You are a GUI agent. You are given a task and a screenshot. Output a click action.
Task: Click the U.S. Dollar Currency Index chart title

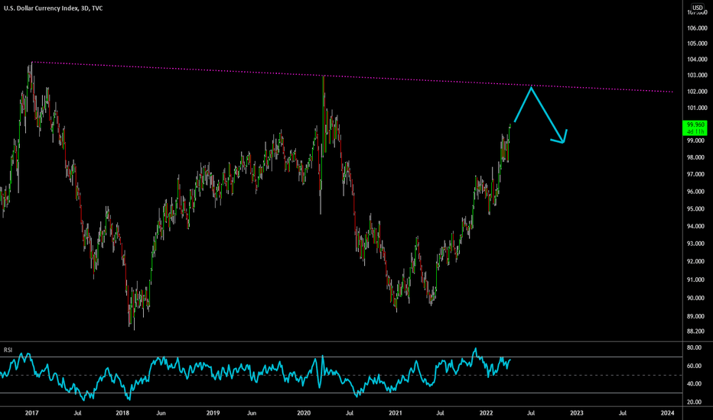click(x=54, y=8)
